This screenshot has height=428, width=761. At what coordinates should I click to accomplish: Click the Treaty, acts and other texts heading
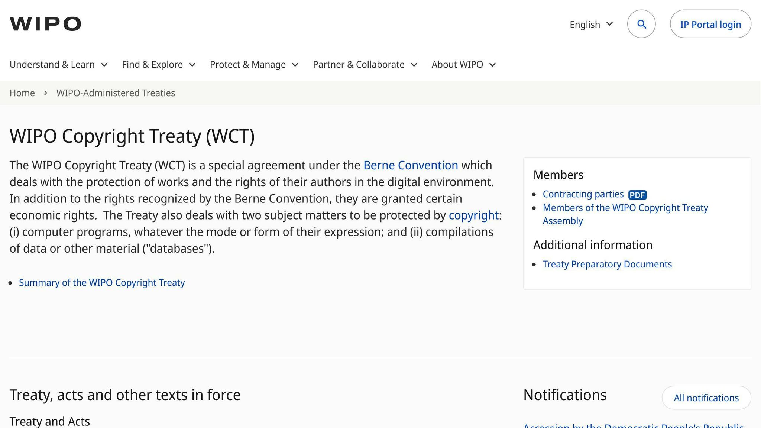(125, 395)
